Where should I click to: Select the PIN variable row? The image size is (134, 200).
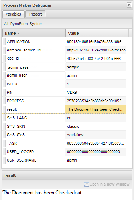[64, 92]
